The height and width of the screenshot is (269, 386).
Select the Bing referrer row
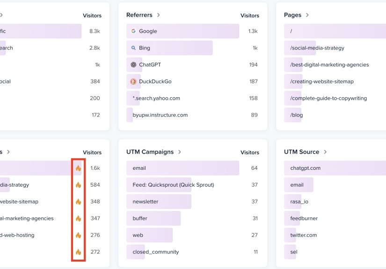click(x=192, y=48)
